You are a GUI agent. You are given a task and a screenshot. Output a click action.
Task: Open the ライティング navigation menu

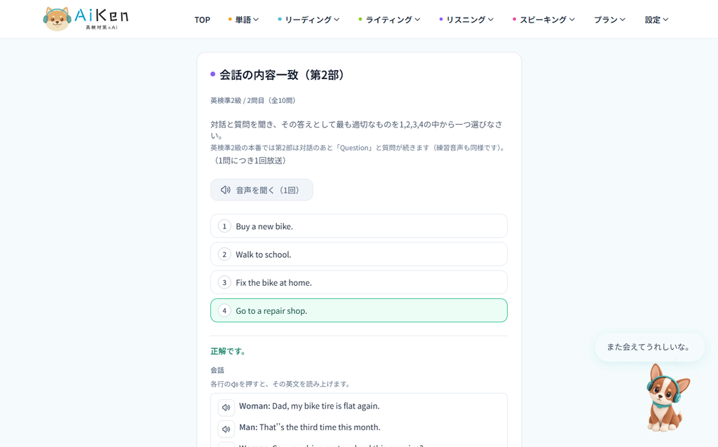pos(389,20)
